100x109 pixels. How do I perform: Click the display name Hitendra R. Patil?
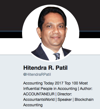click(x=46, y=68)
